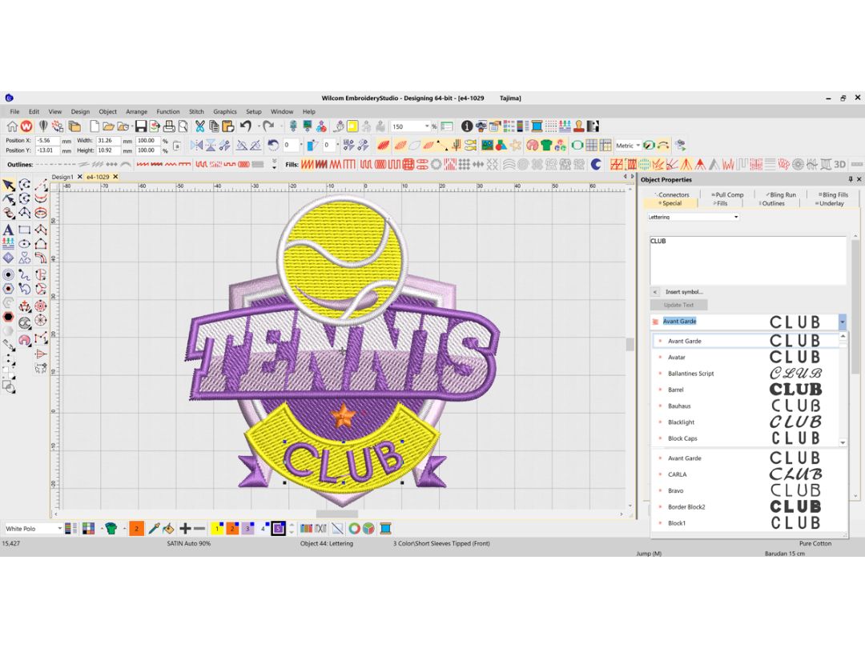Open the Graphics menu

(x=225, y=112)
